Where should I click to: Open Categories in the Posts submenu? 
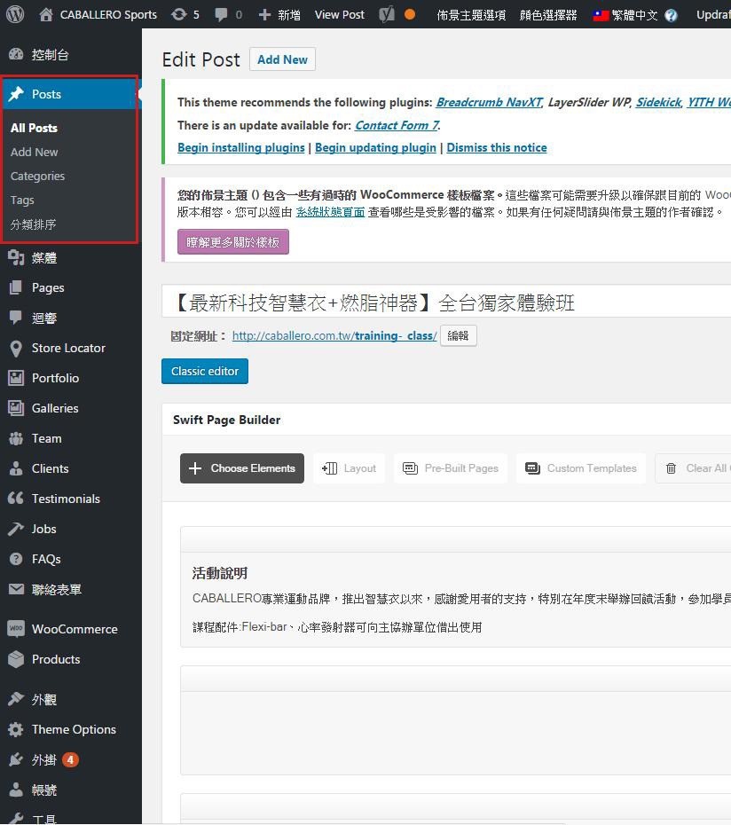point(37,177)
